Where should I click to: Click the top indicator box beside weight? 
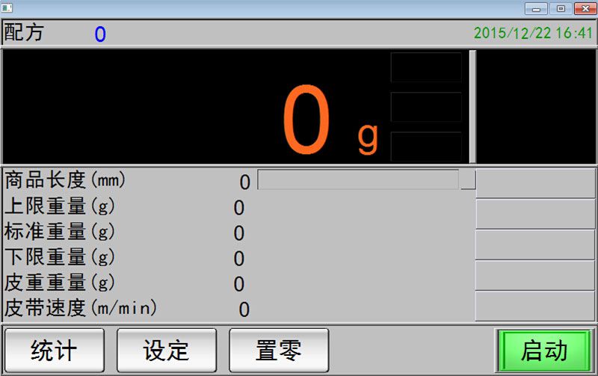point(426,67)
